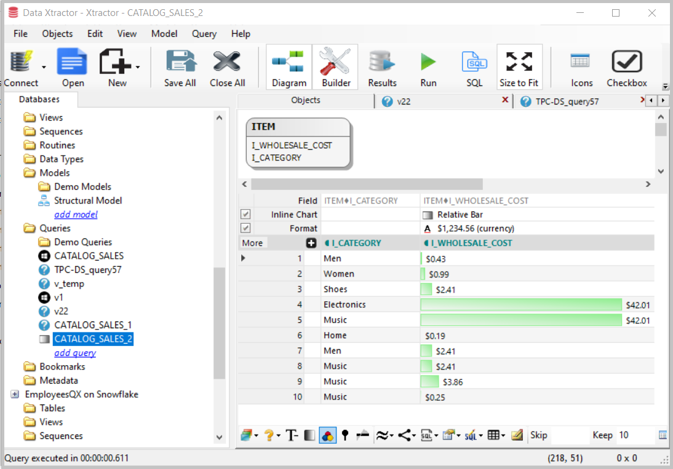Open the Diagram view

click(x=289, y=66)
